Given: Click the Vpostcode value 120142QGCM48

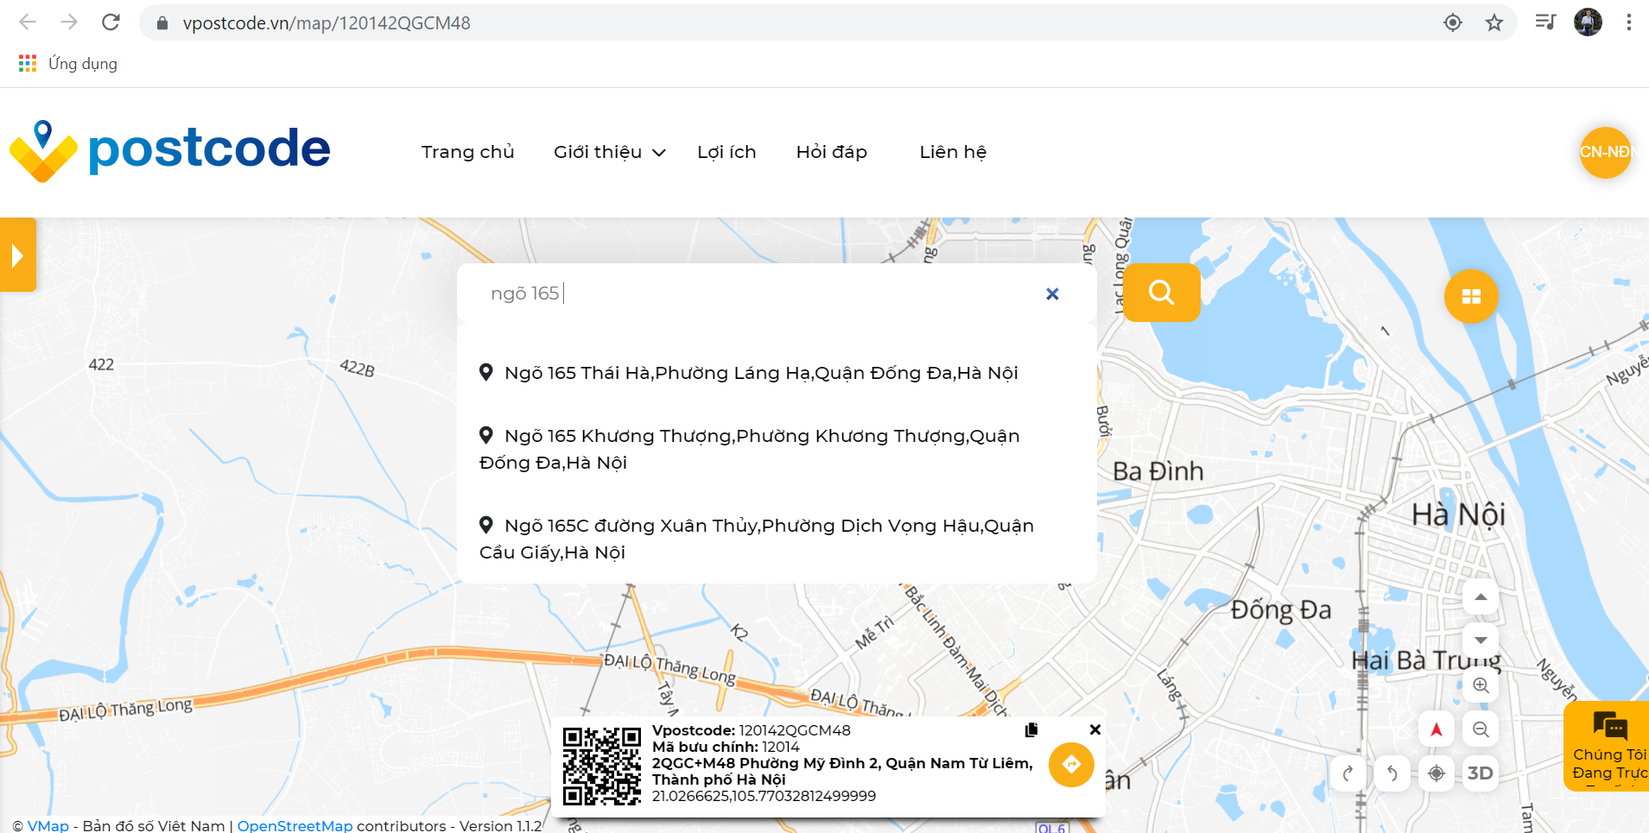Looking at the screenshot, I should 795,730.
